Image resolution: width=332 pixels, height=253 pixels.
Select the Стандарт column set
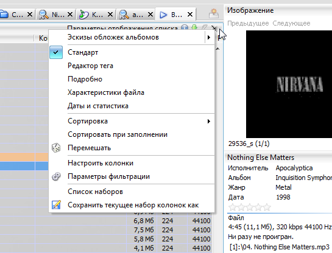point(132,52)
